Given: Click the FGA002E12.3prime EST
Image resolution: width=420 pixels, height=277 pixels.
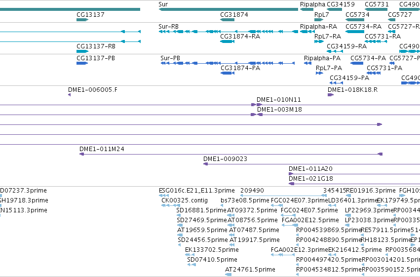Looking at the screenshot, I should (x=283, y=255).
